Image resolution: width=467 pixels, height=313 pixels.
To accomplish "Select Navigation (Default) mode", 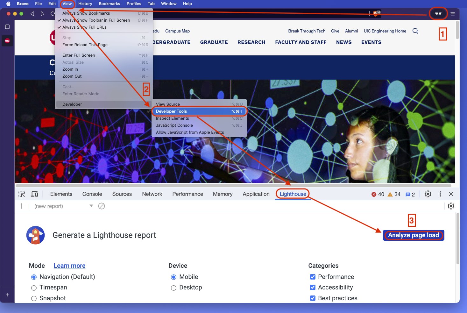I will coord(34,277).
